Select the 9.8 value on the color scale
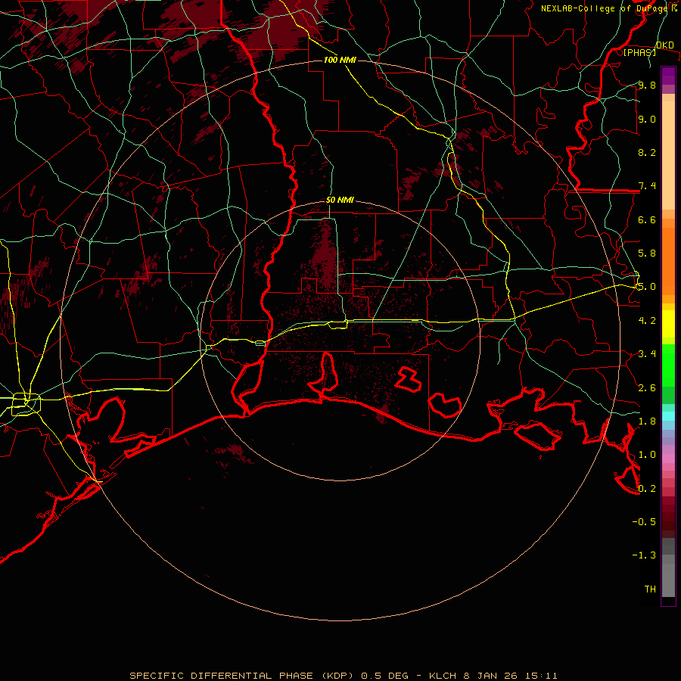The height and width of the screenshot is (681, 681). point(647,85)
